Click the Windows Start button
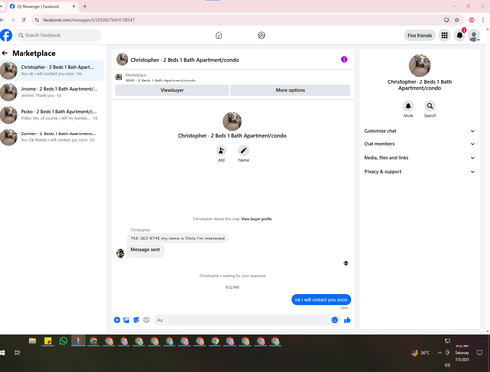This screenshot has width=490, height=372. pos(2,353)
